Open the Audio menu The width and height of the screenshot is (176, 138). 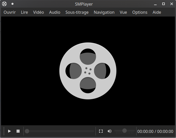coord(55,12)
